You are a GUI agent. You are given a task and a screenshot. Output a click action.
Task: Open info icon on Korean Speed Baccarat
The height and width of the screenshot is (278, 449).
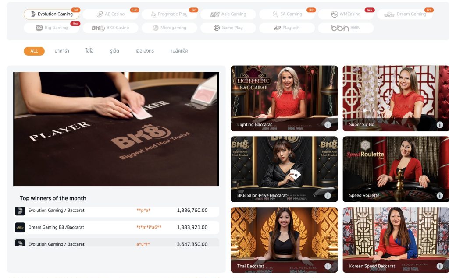point(439,266)
